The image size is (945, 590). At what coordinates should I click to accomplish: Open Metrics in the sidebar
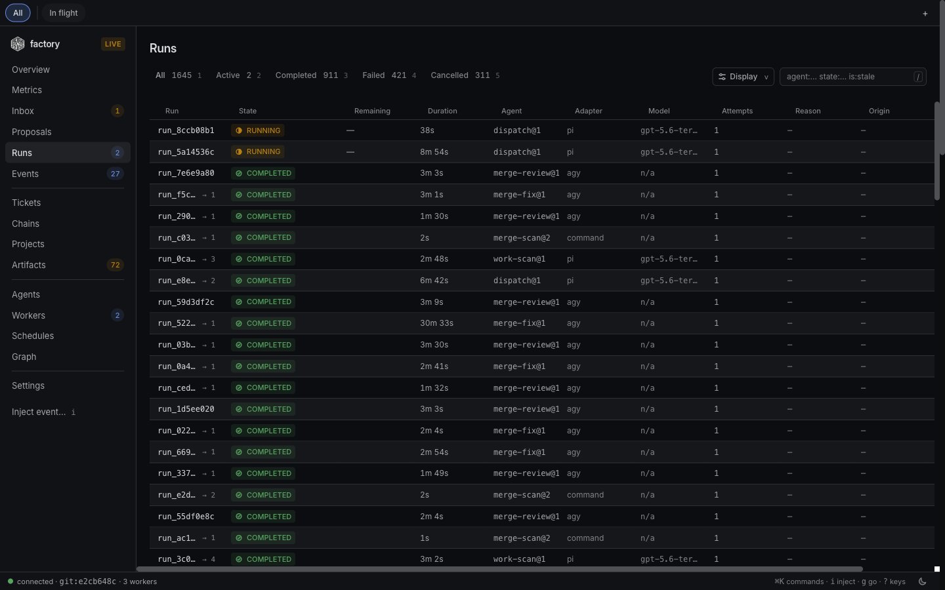68,90
